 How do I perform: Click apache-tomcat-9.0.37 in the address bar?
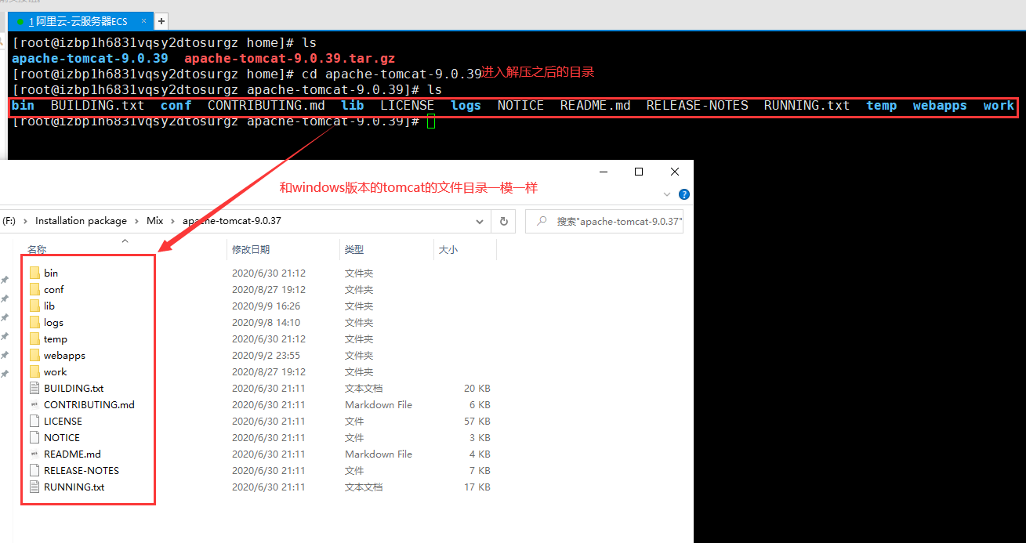(x=232, y=221)
